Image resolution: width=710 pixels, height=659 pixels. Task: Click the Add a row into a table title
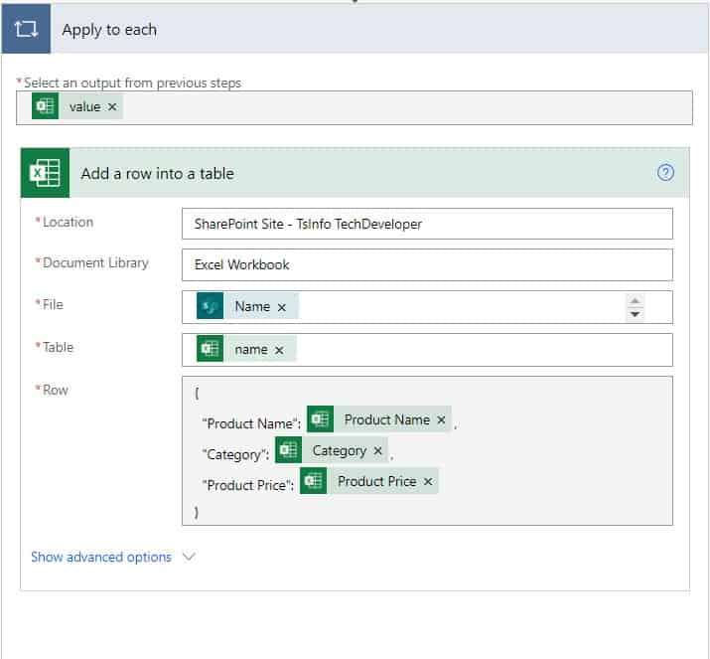pyautogui.click(x=158, y=173)
